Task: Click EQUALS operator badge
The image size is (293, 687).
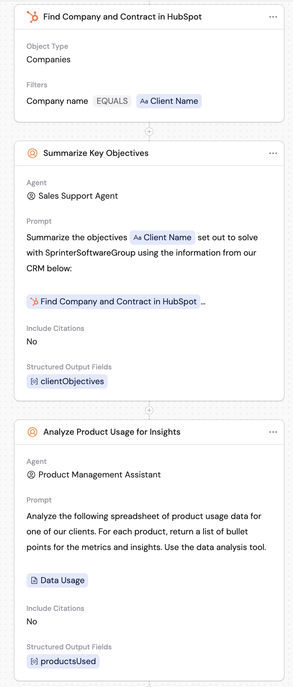Action: tap(112, 101)
